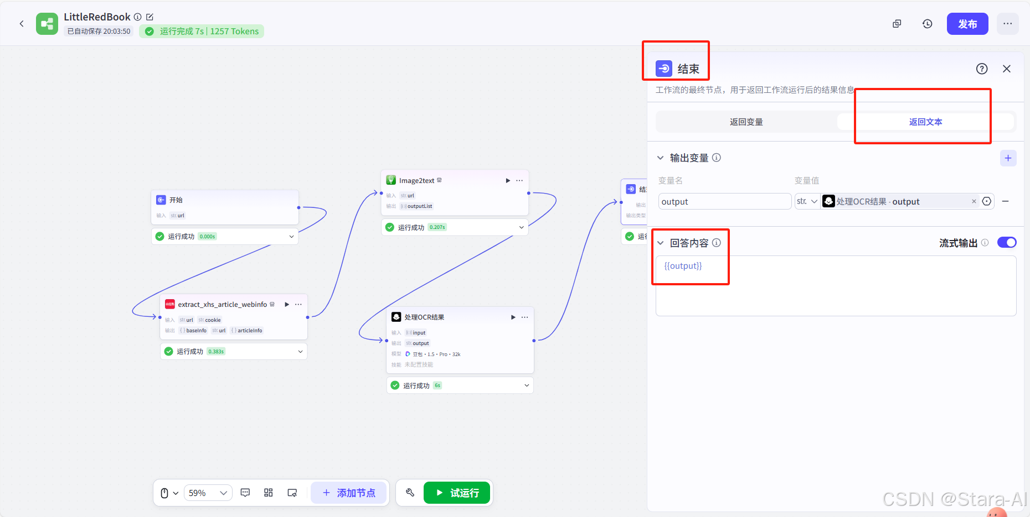Open 处理OCR结果 node more menu
This screenshot has width=1030, height=517.
click(525, 317)
